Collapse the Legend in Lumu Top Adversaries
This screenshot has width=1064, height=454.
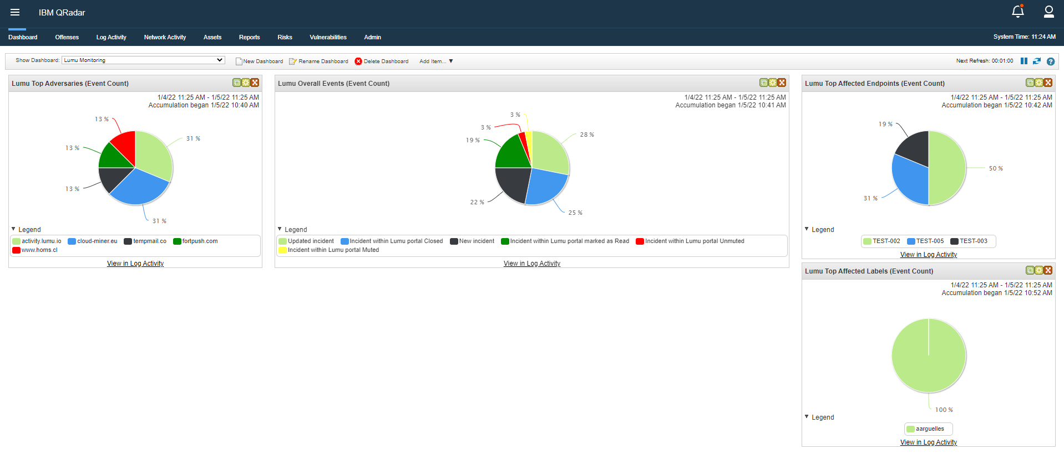pos(14,229)
